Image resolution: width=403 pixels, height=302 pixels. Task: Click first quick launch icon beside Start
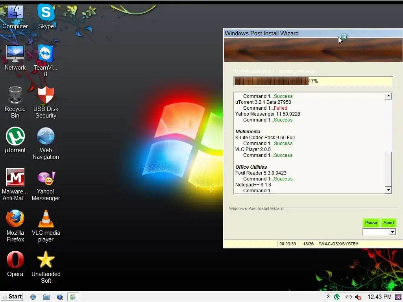[33, 297]
